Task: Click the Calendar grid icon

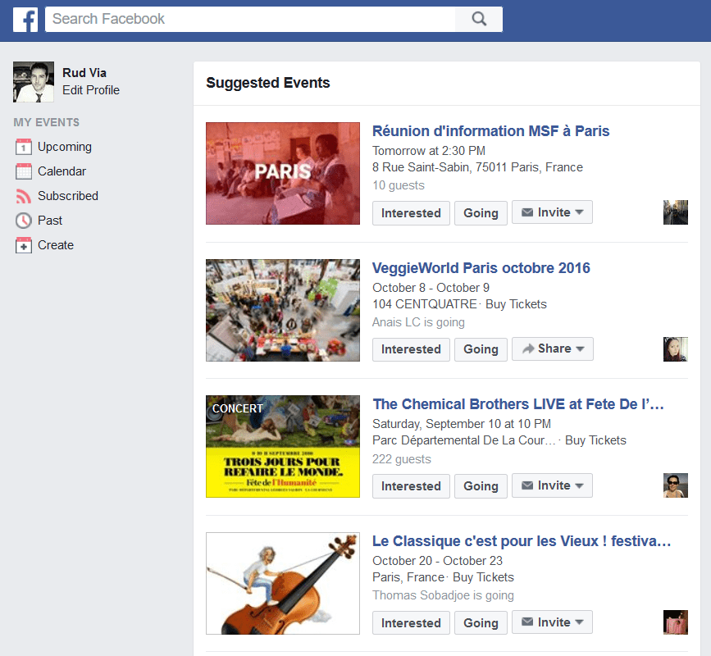Action: (x=24, y=171)
